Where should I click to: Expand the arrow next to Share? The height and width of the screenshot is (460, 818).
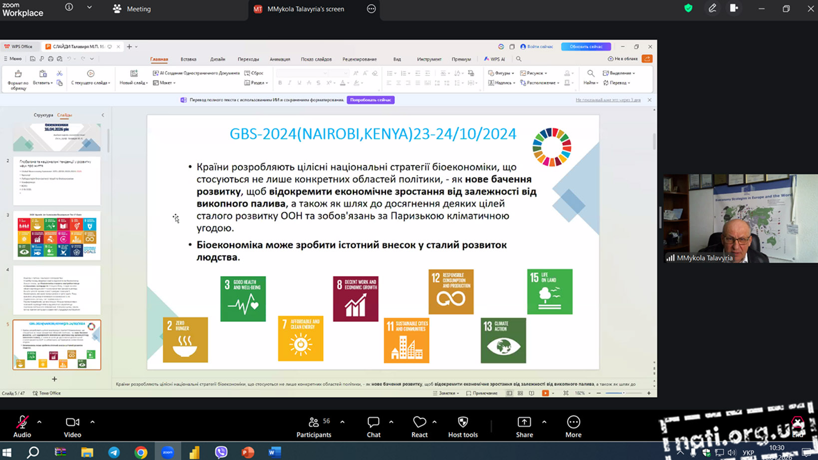[544, 422]
